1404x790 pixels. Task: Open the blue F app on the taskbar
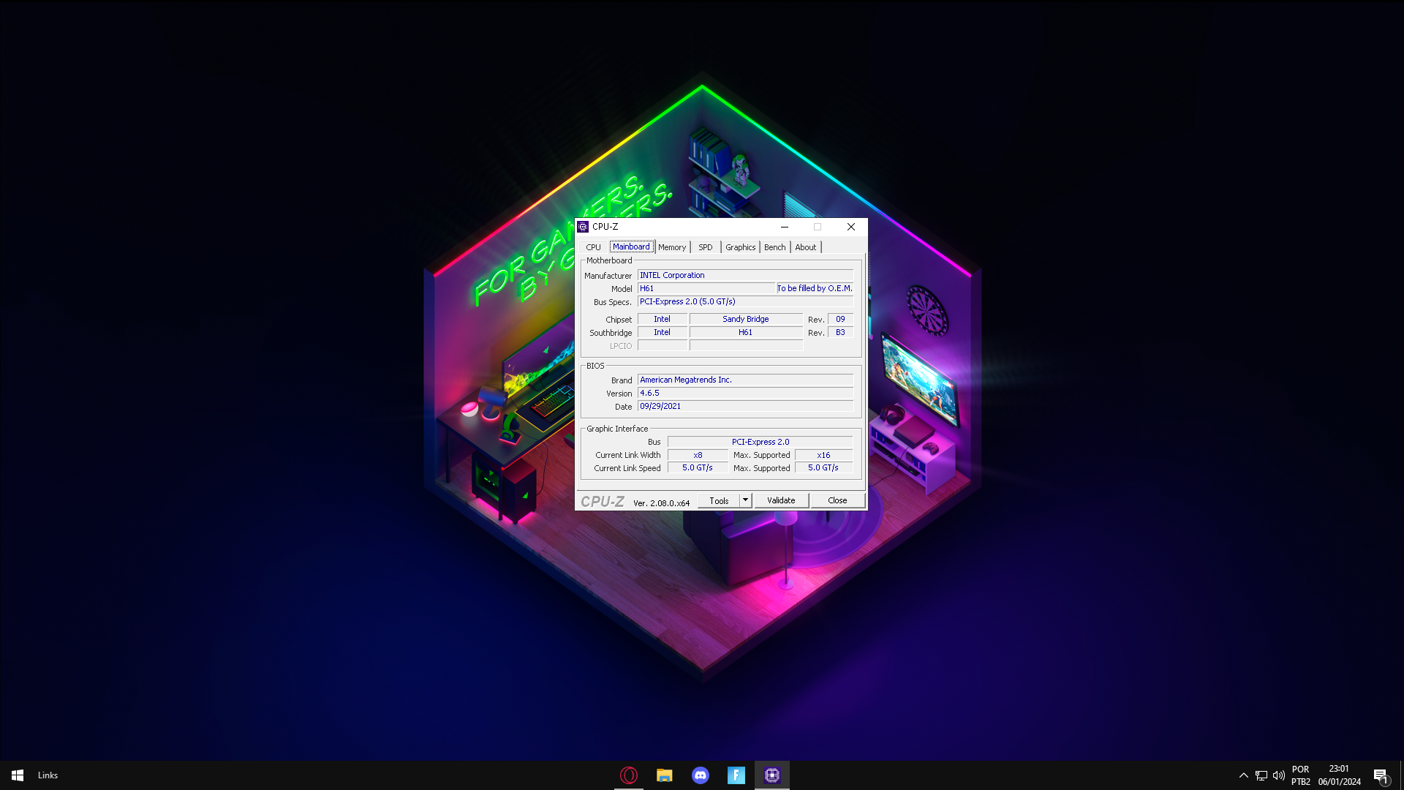(736, 775)
